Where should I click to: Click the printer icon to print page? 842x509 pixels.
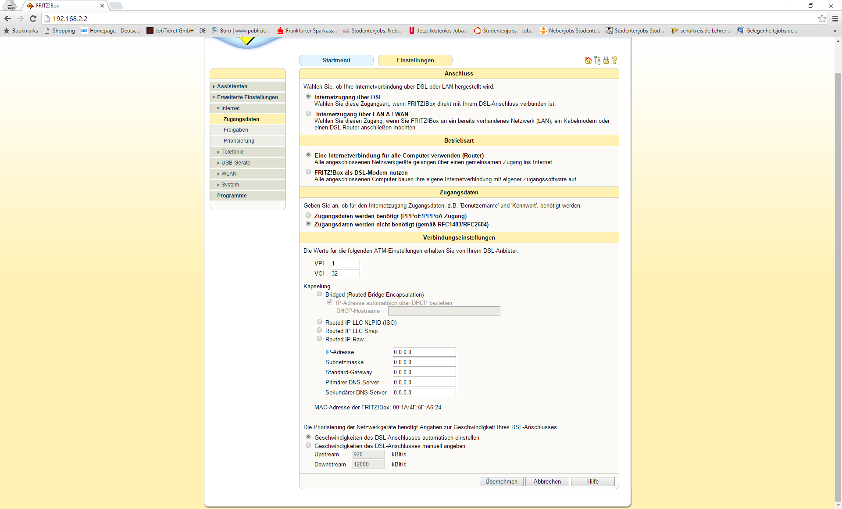(x=606, y=60)
